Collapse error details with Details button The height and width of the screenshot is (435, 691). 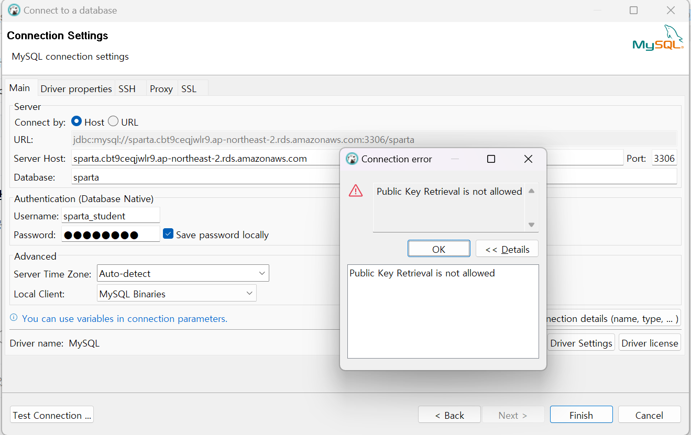coord(507,249)
